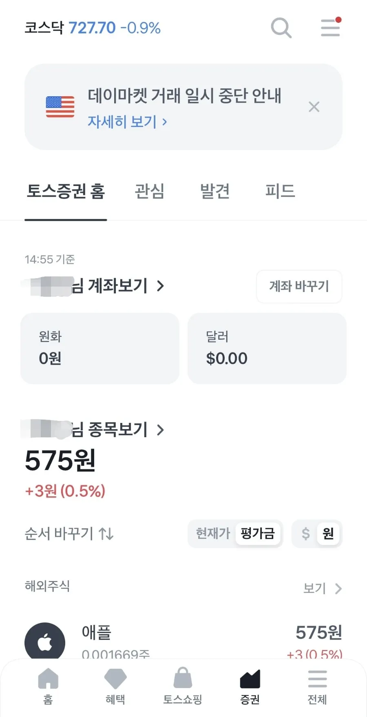The height and width of the screenshot is (717, 367).
Task: Click the 계좌 바꾸기 button
Action: click(x=299, y=286)
